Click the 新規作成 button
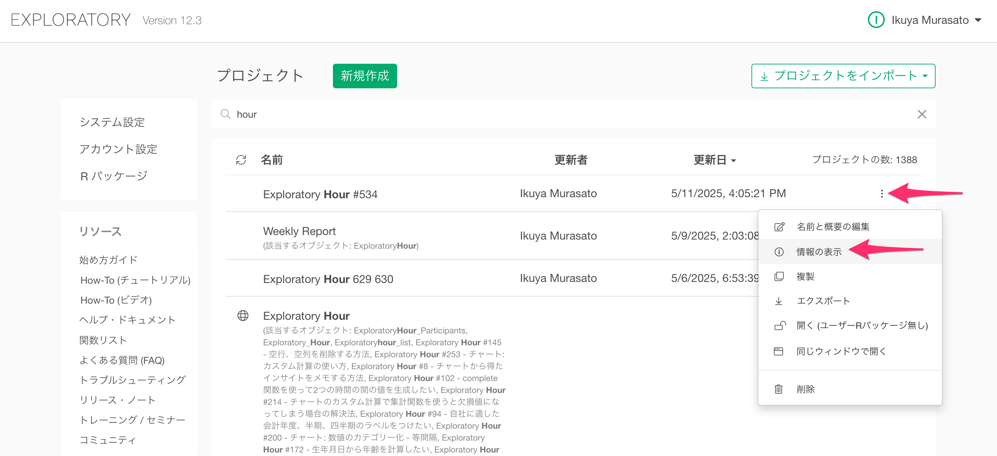The height and width of the screenshot is (456, 997). pyautogui.click(x=364, y=76)
